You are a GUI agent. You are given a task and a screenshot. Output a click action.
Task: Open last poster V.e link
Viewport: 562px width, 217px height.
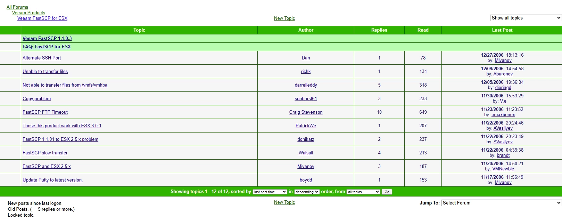click(503, 101)
